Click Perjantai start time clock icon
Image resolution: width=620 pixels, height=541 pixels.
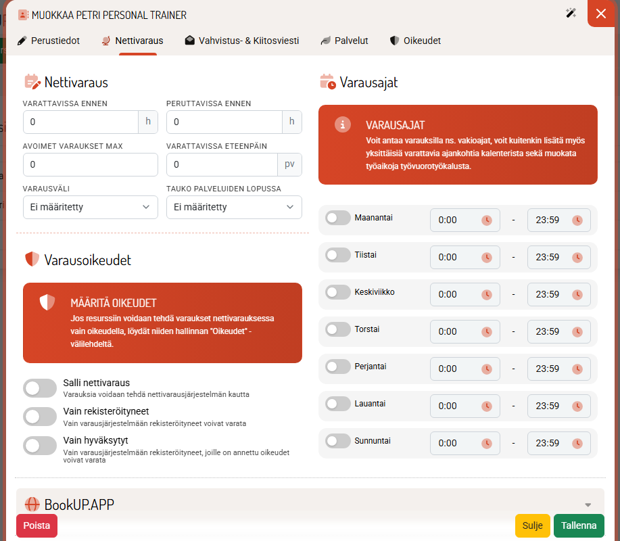coord(486,369)
